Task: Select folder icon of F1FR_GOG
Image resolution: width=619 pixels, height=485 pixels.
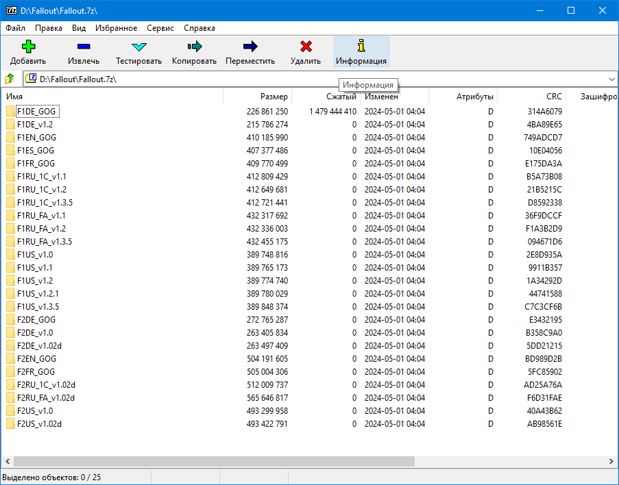Action: tap(11, 163)
